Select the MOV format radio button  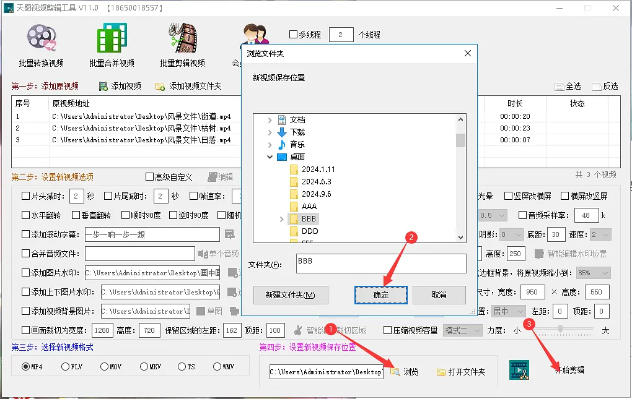point(104,366)
